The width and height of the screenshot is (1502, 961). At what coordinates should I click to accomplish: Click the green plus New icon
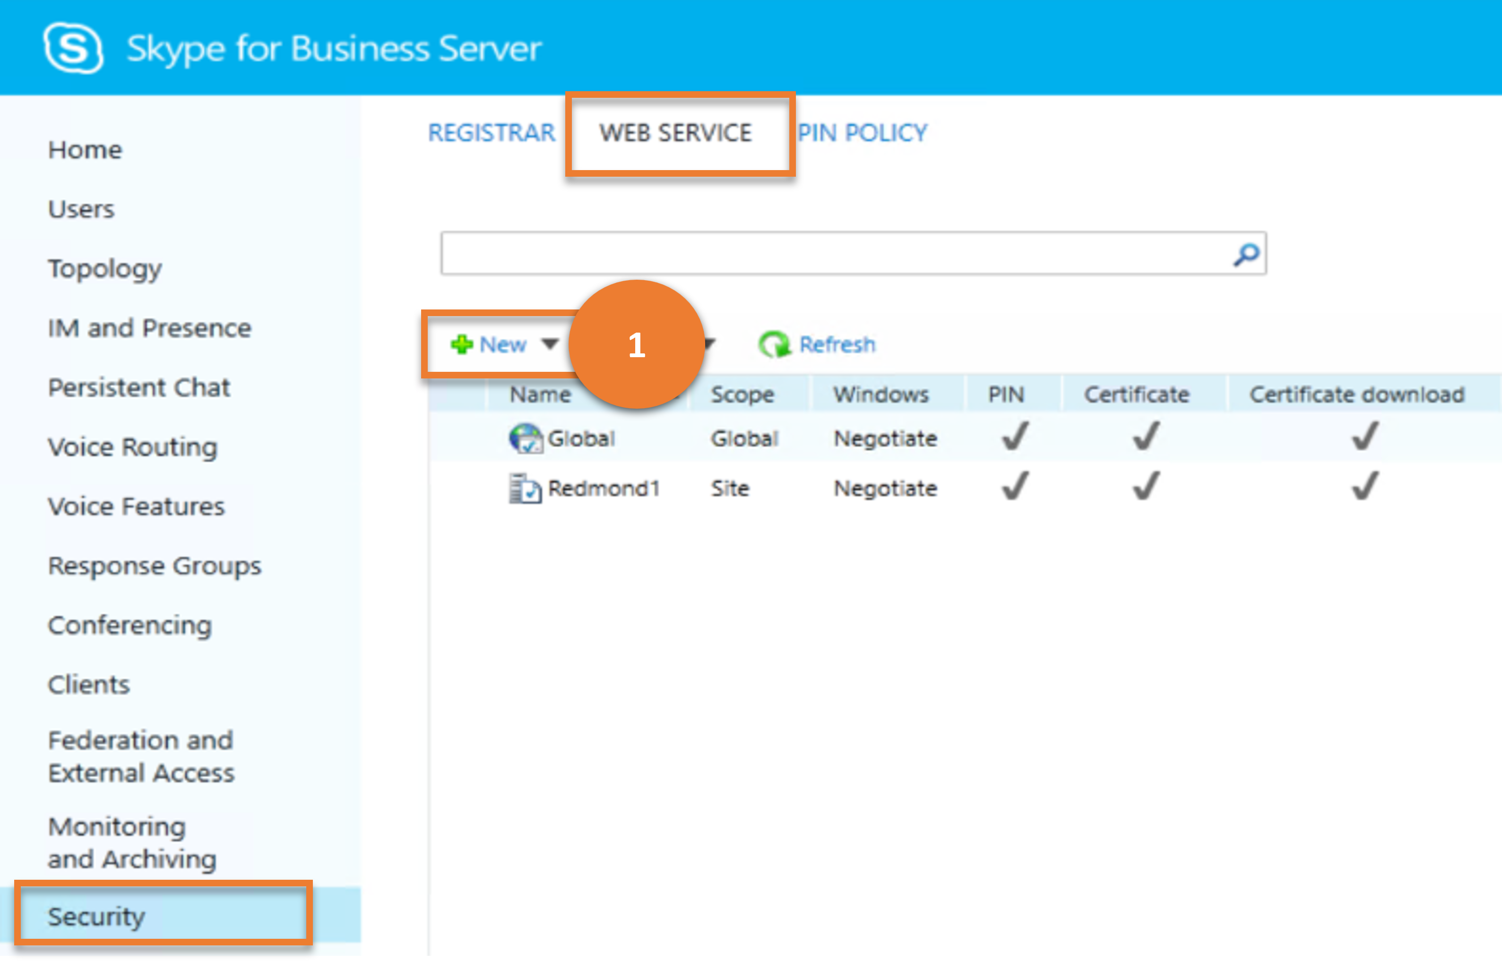pos(462,344)
